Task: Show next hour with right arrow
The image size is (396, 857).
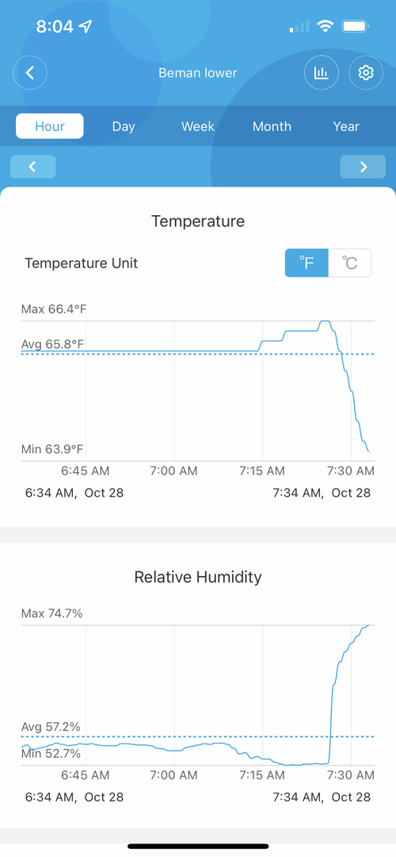Action: tap(364, 167)
